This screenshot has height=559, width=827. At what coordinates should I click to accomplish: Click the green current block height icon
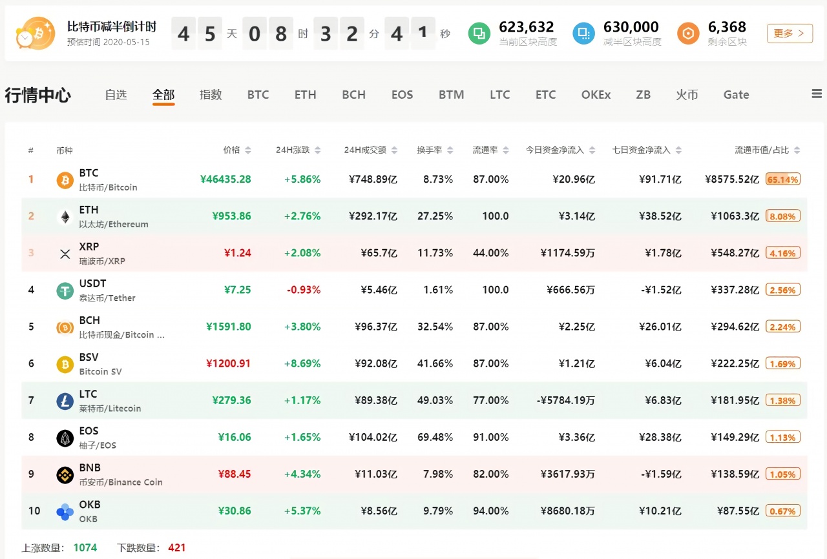click(479, 33)
